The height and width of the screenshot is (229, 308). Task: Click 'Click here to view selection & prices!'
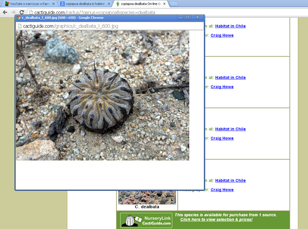[216, 220]
